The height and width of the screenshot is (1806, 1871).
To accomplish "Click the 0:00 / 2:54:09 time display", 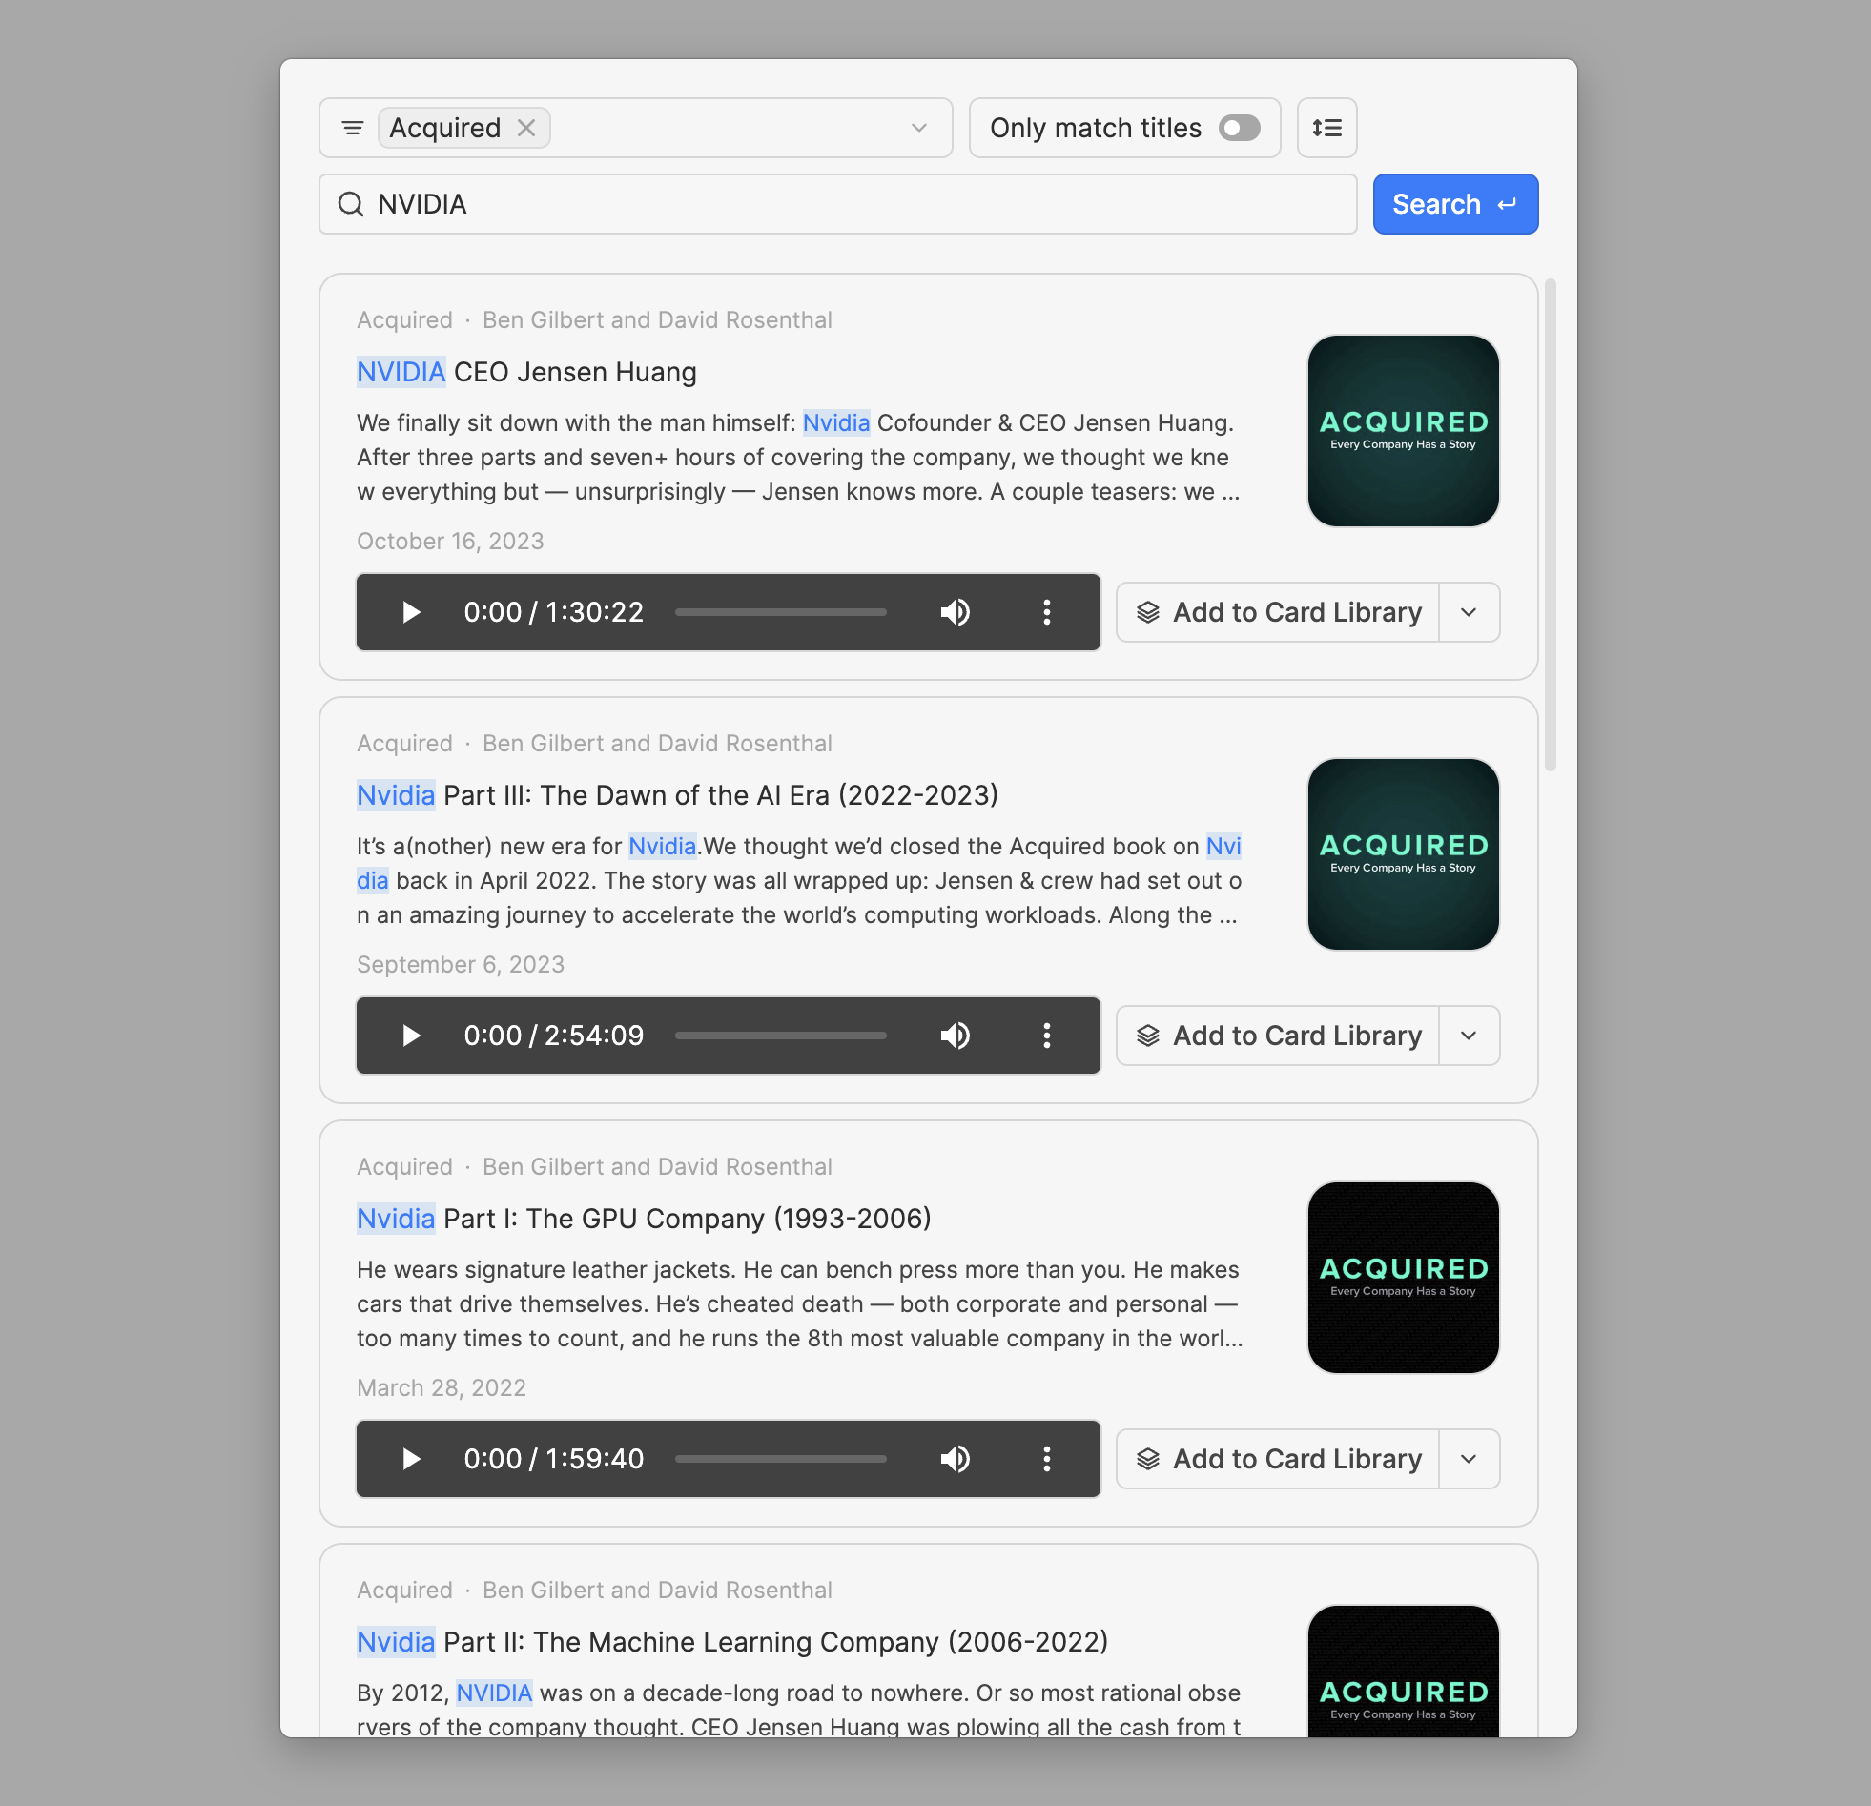I will tap(554, 1036).
